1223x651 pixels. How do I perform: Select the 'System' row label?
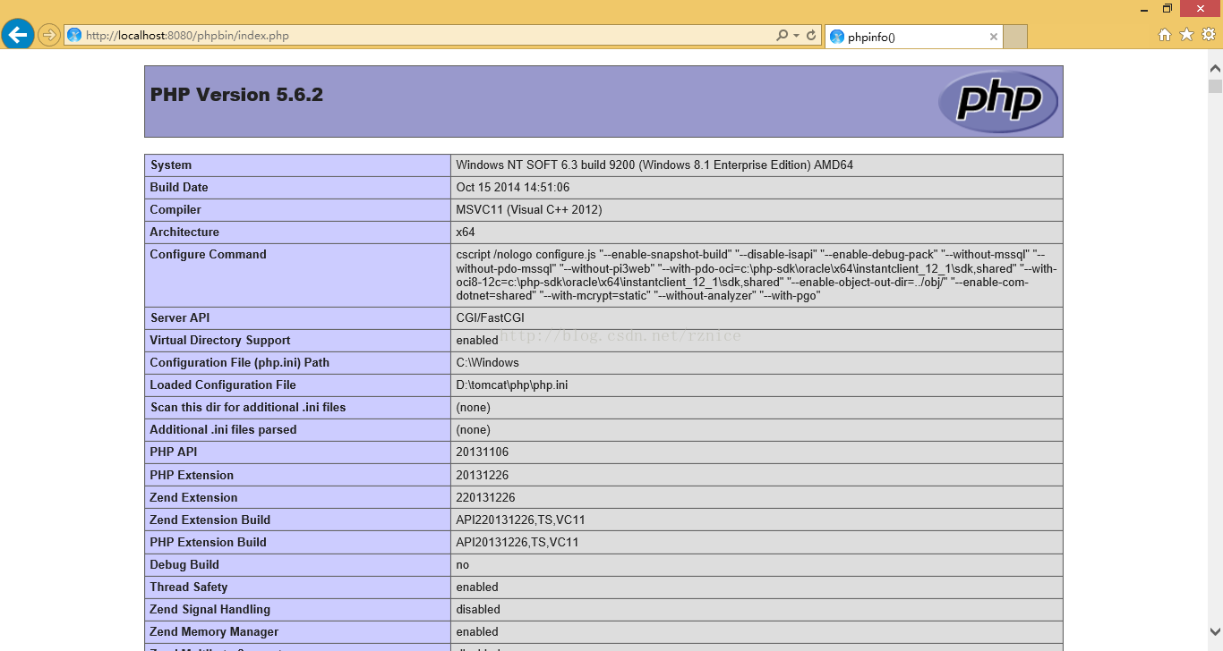pyautogui.click(x=171, y=165)
